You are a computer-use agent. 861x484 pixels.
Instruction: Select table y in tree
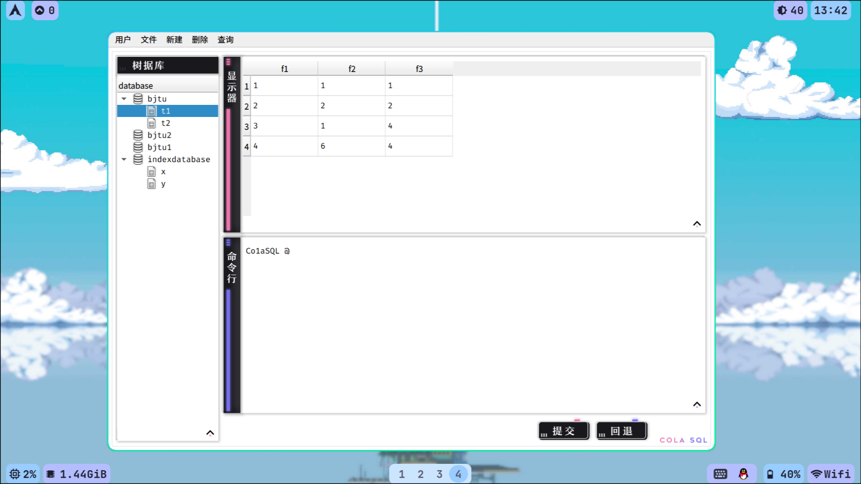click(163, 184)
